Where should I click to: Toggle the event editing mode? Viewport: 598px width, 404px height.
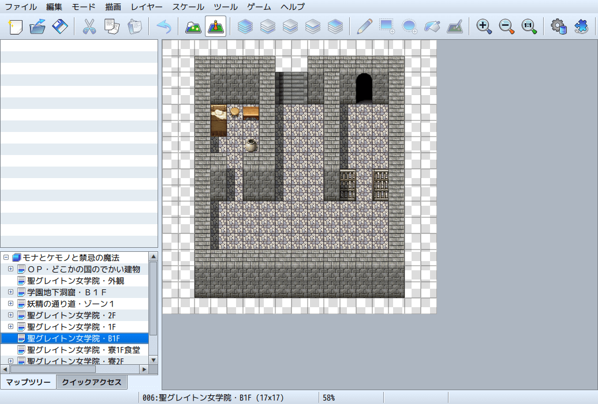pyautogui.click(x=215, y=26)
